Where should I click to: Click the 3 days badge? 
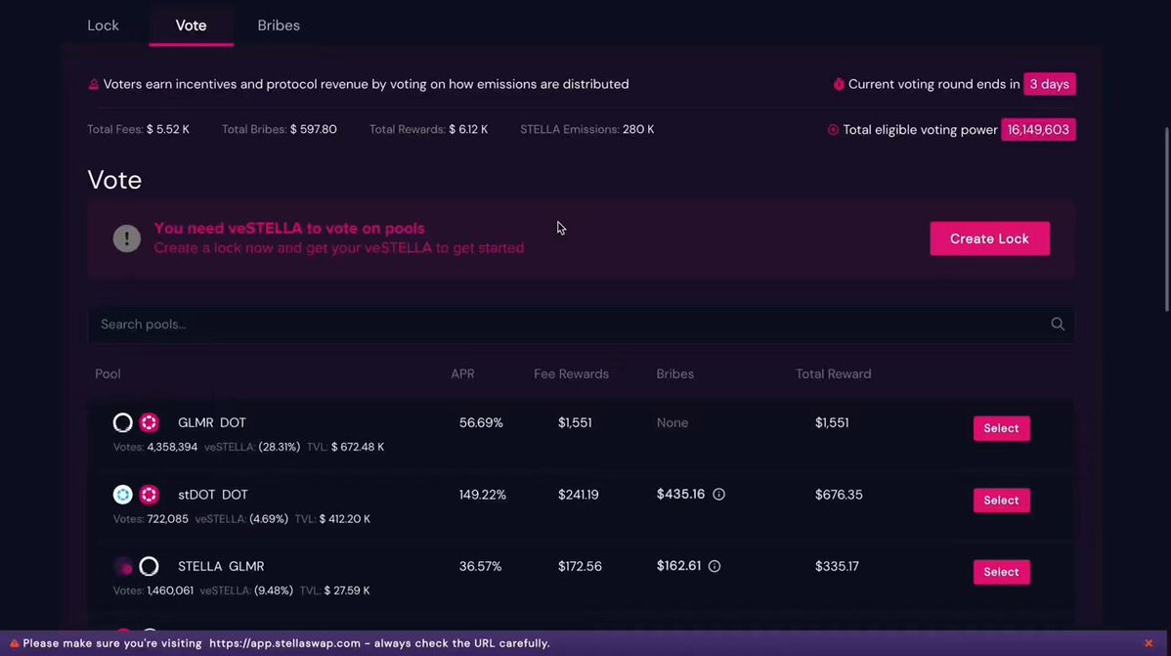[x=1049, y=84]
